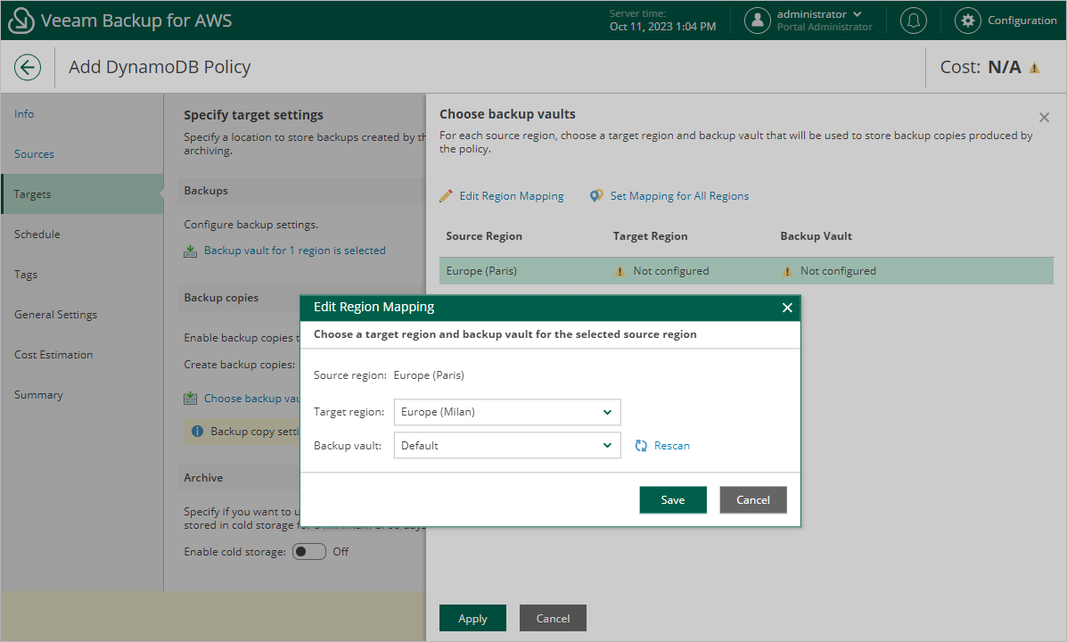Go to the Tags step
This screenshot has width=1067, height=642.
click(x=26, y=275)
